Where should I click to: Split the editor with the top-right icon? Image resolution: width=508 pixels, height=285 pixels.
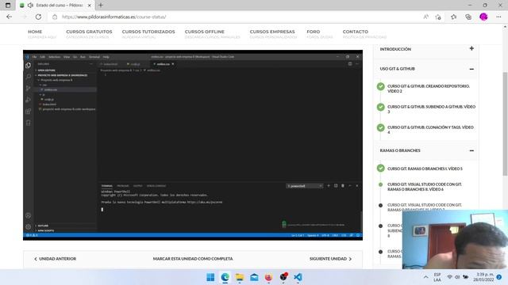[350, 64]
